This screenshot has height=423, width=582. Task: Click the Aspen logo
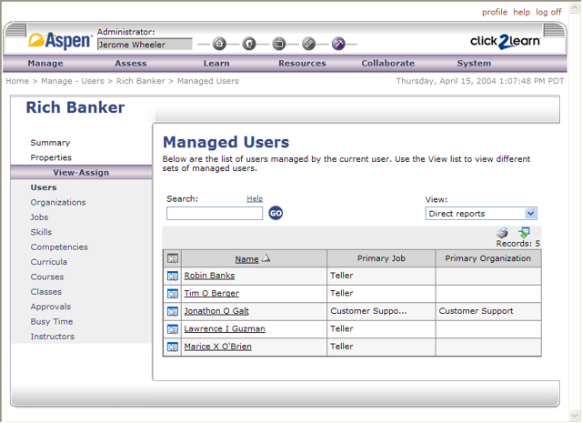pyautogui.click(x=61, y=40)
